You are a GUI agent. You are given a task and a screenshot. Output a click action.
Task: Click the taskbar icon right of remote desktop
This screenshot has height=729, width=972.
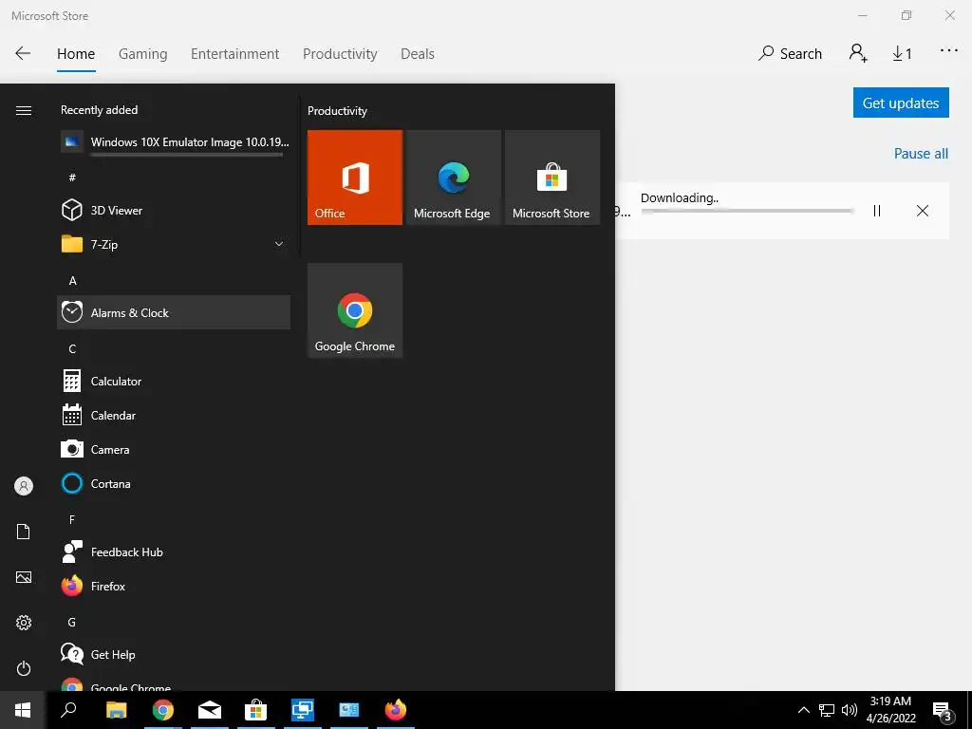point(349,710)
